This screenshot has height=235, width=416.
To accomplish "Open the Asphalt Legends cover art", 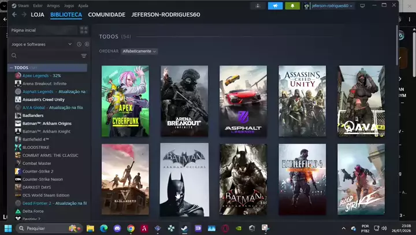I will pos(243,101).
